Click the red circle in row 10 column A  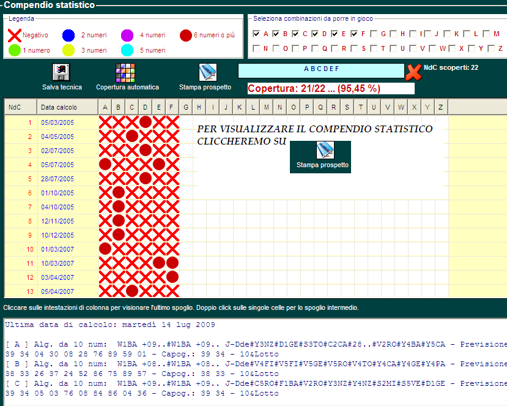click(105, 249)
